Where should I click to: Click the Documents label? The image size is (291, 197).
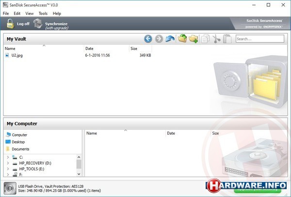click(20, 149)
